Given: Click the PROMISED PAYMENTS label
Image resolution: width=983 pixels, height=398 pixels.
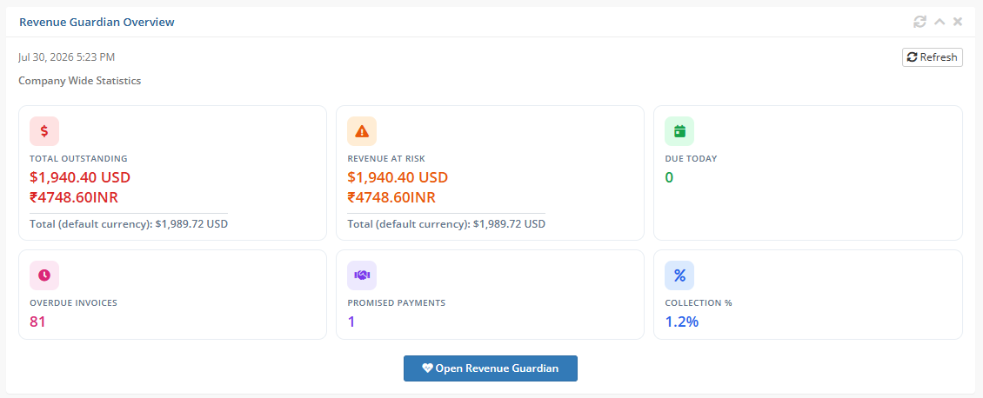Looking at the screenshot, I should (396, 302).
